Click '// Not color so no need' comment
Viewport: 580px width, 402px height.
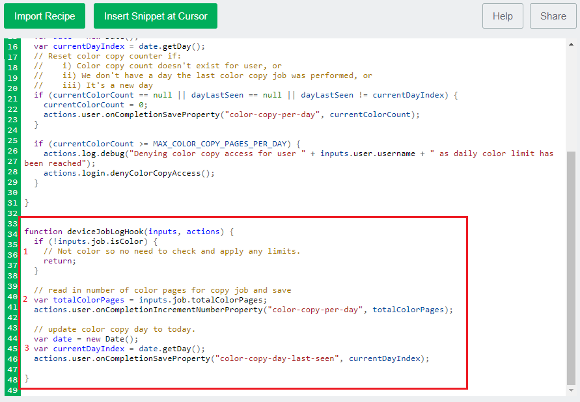(172, 251)
